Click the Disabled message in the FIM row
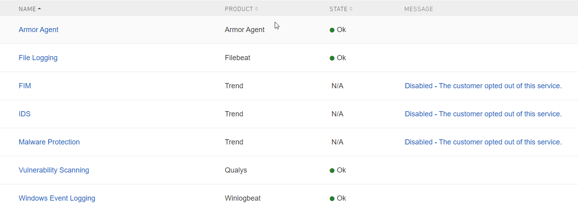Viewport: 578px width, 220px height. pyautogui.click(x=483, y=86)
